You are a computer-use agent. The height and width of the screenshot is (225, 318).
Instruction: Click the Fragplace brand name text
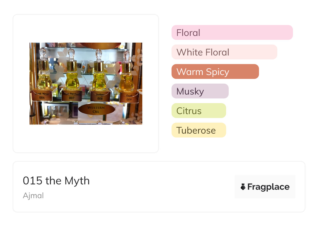(268, 187)
